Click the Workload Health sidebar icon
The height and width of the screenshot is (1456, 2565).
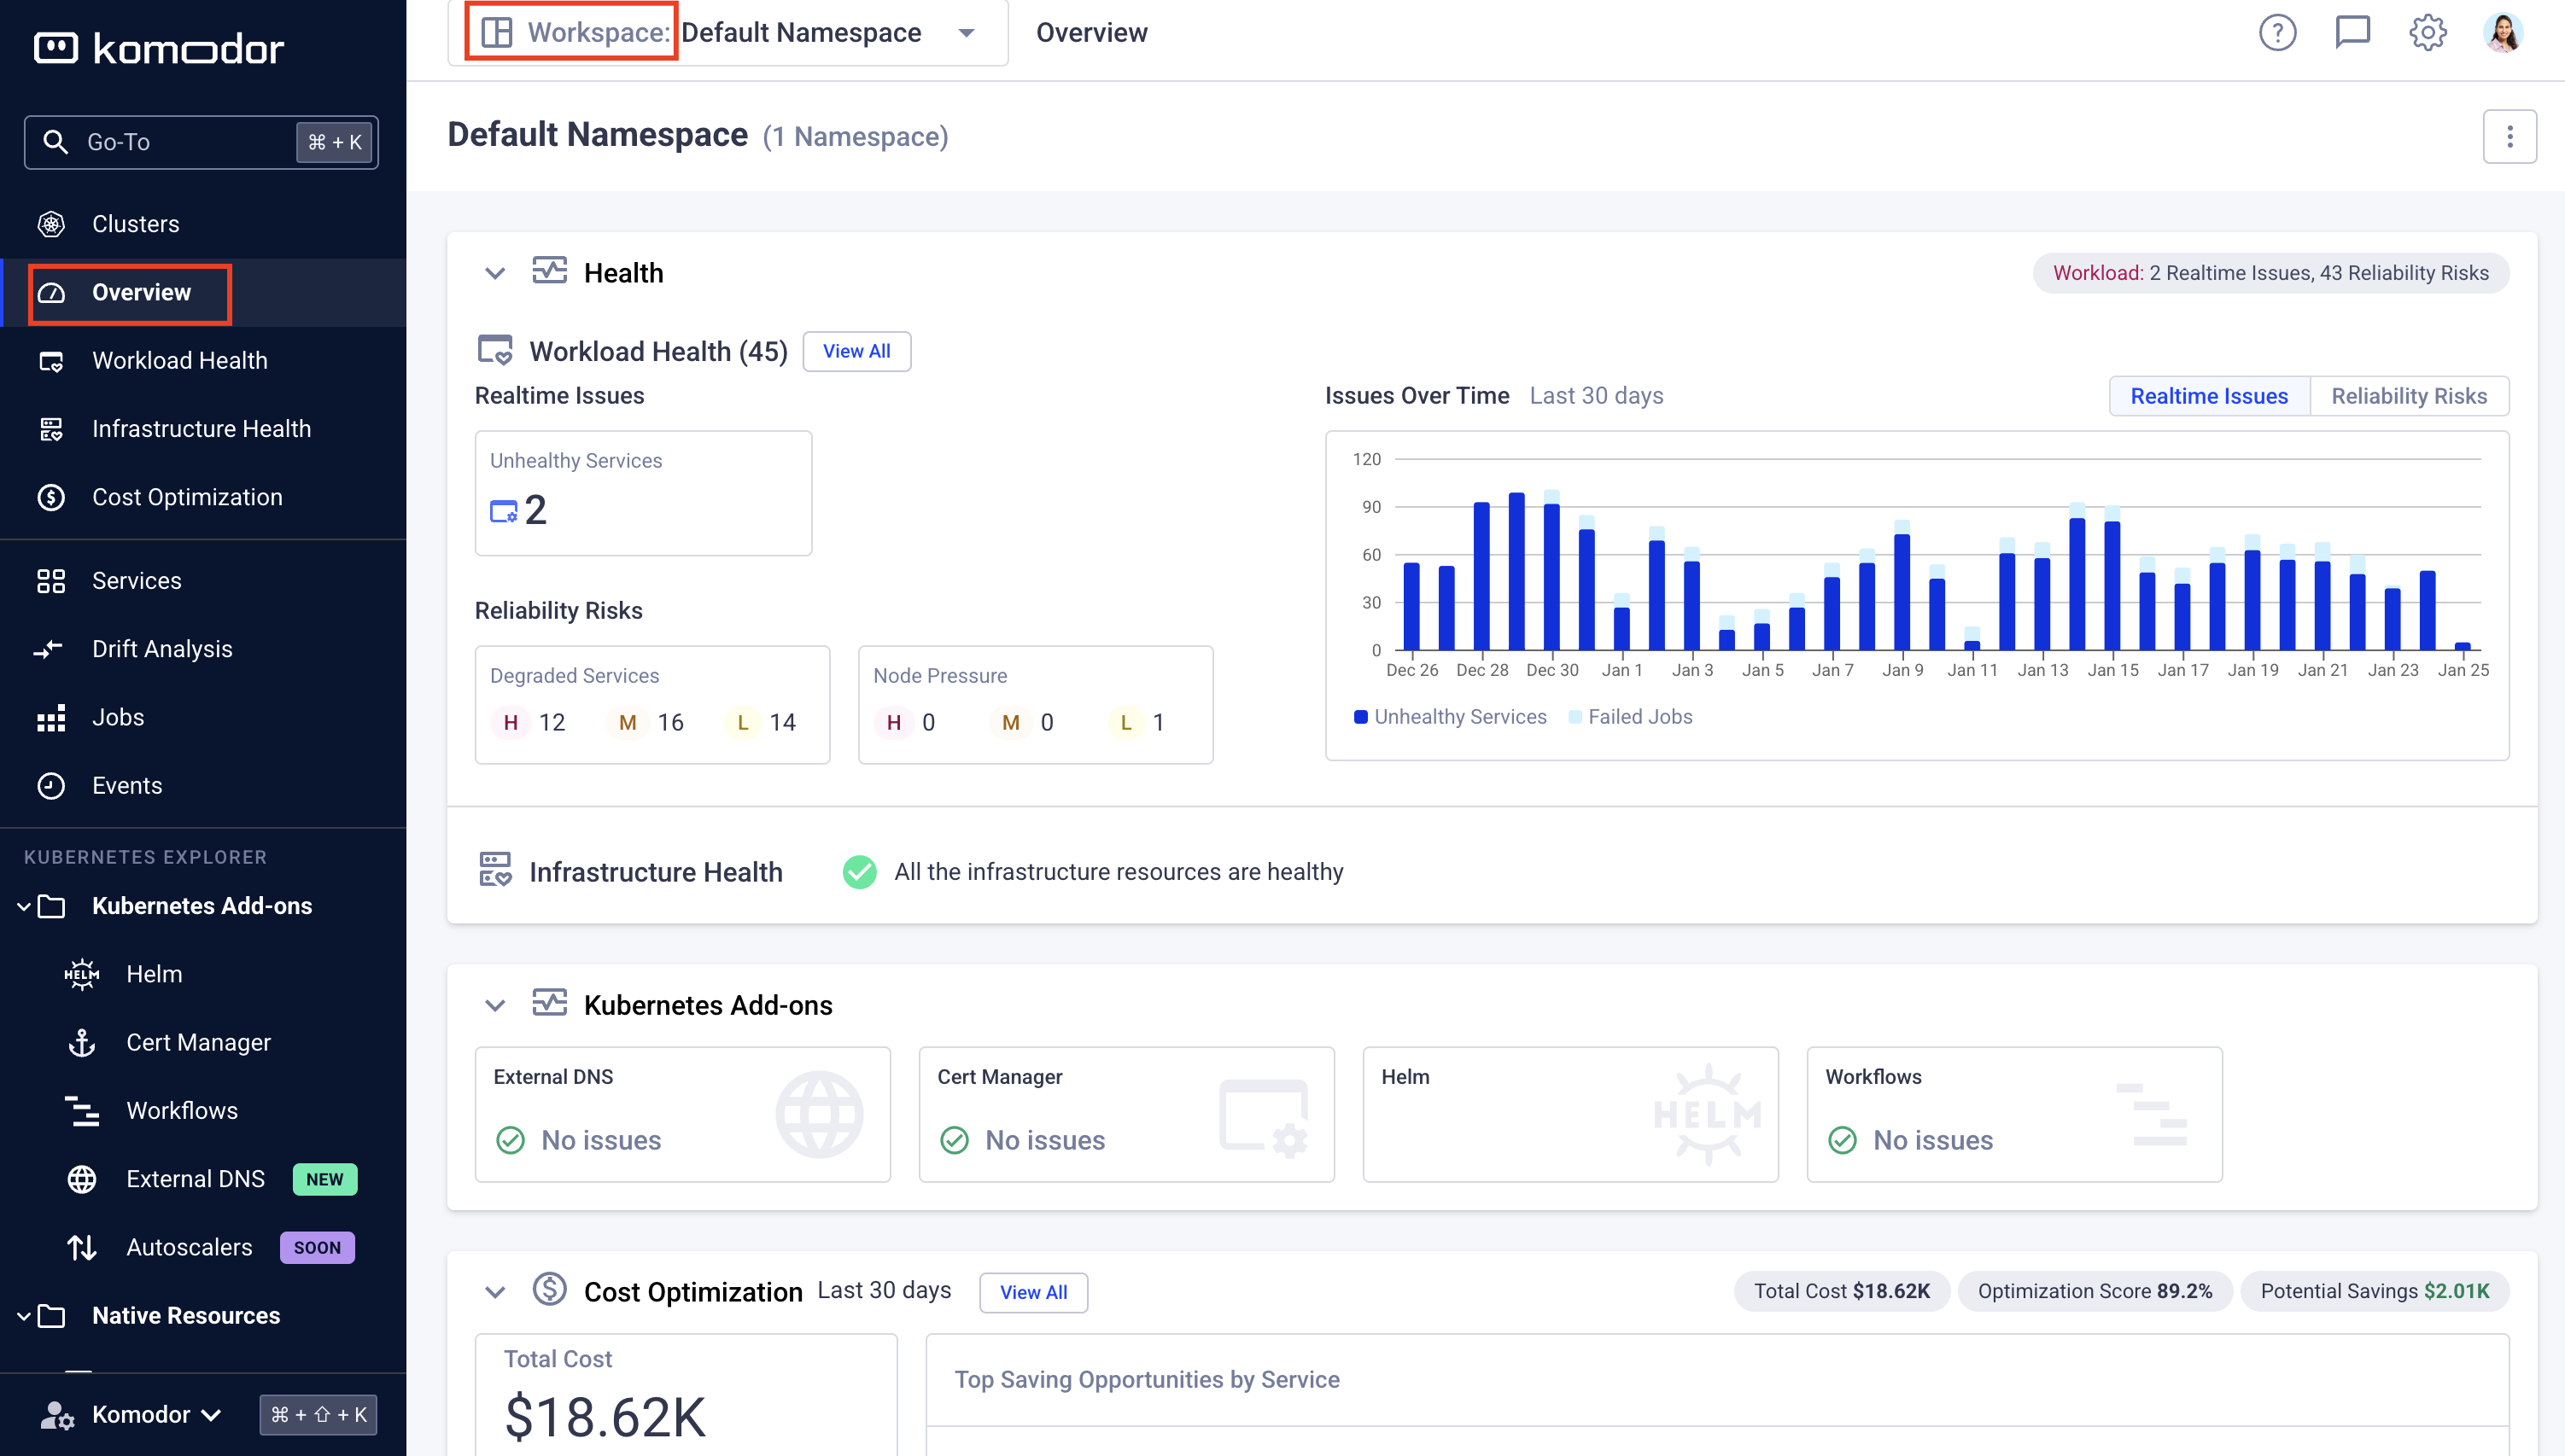(51, 361)
